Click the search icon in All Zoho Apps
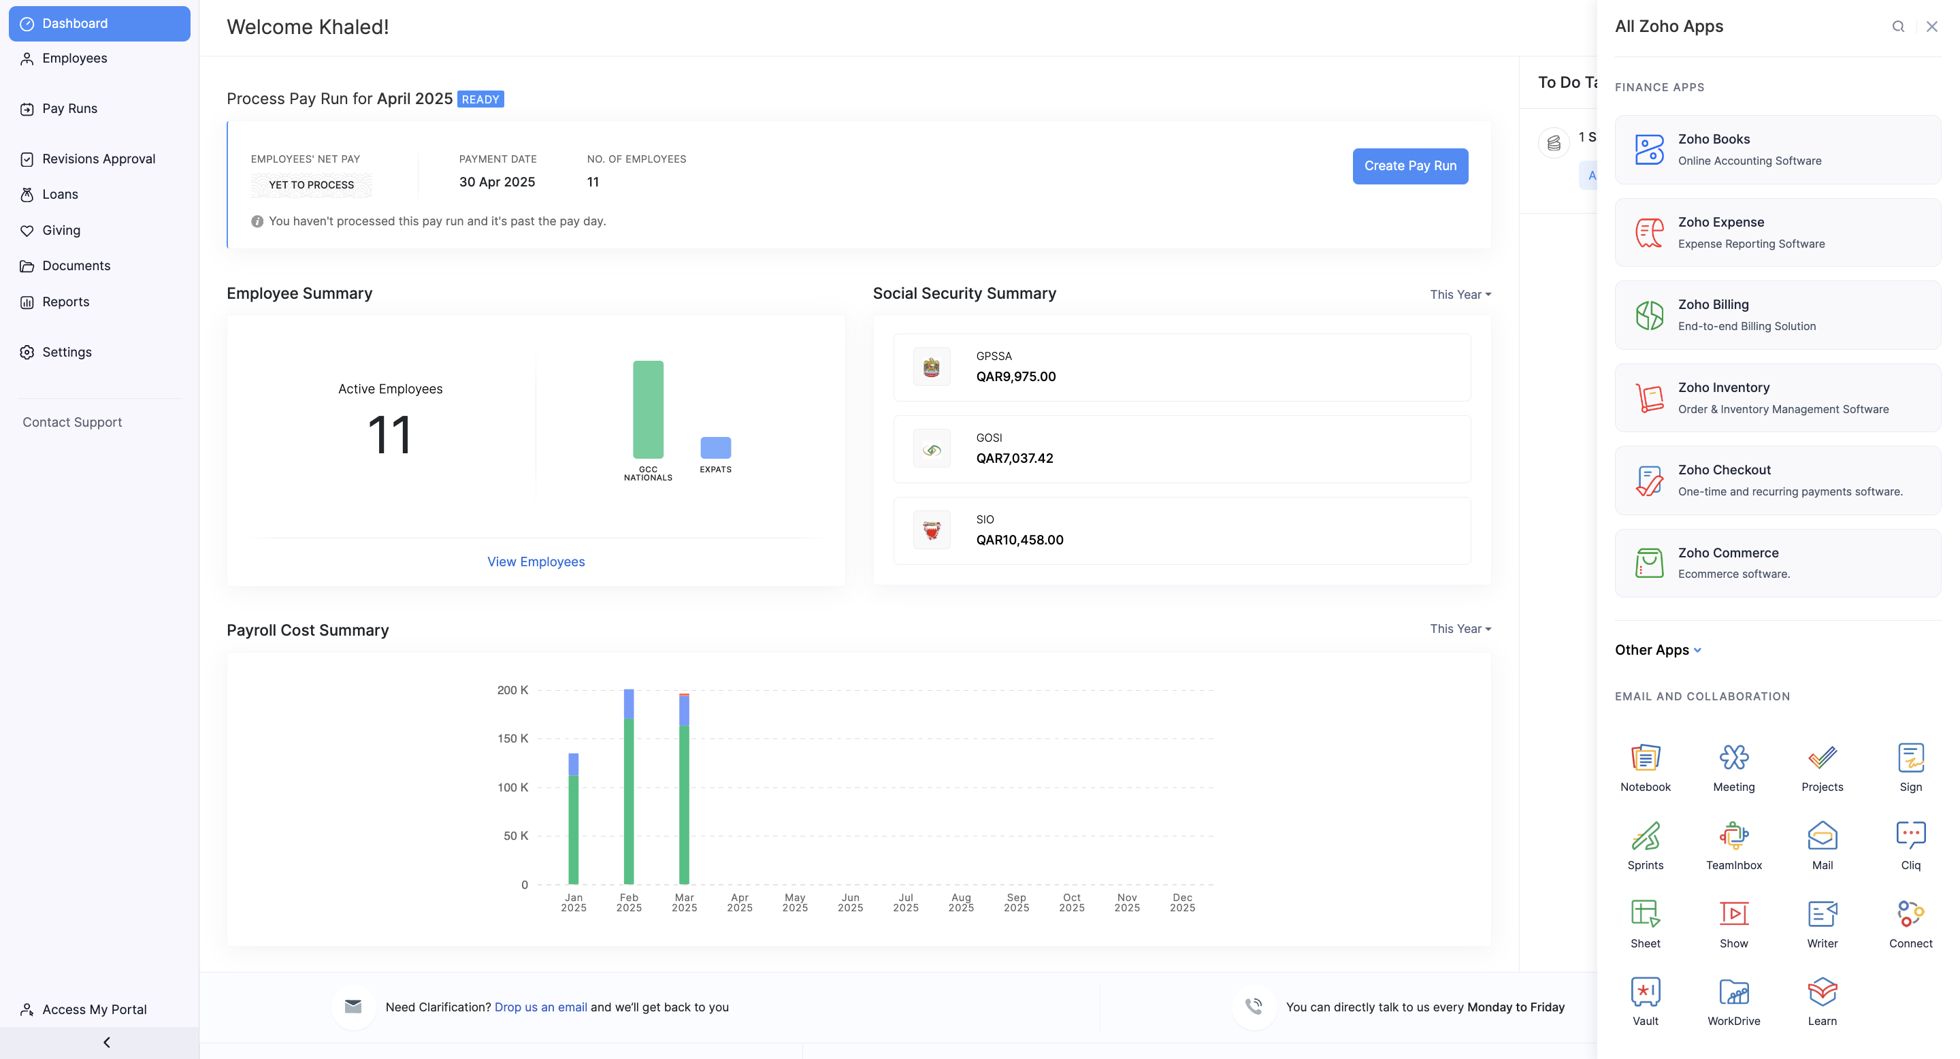Image resolution: width=1960 pixels, height=1059 pixels. coord(1897,27)
